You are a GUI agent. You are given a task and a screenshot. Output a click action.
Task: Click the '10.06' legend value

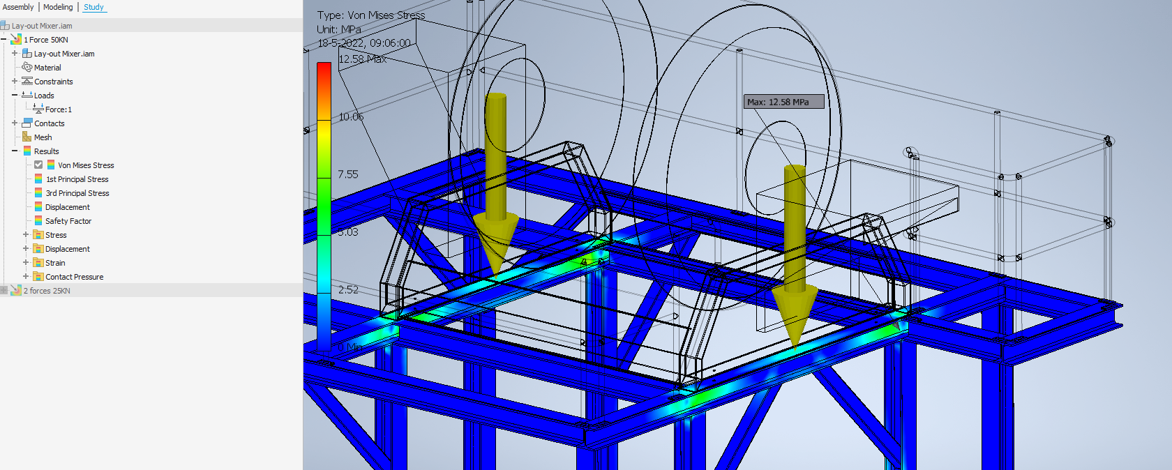pyautogui.click(x=351, y=116)
